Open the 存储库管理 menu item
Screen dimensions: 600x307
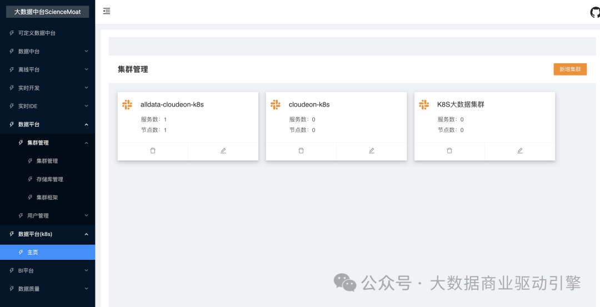pyautogui.click(x=49, y=179)
